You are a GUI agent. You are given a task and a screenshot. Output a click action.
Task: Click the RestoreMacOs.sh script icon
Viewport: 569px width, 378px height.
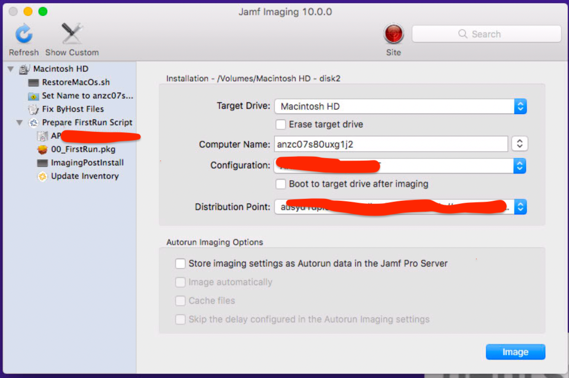click(33, 82)
